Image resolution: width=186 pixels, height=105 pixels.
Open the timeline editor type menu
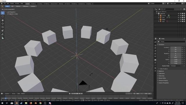pyautogui.click(x=2, y=94)
